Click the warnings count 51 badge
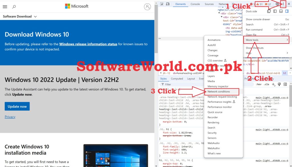Image resolution: width=292 pixels, height=167 pixels. (259, 4)
